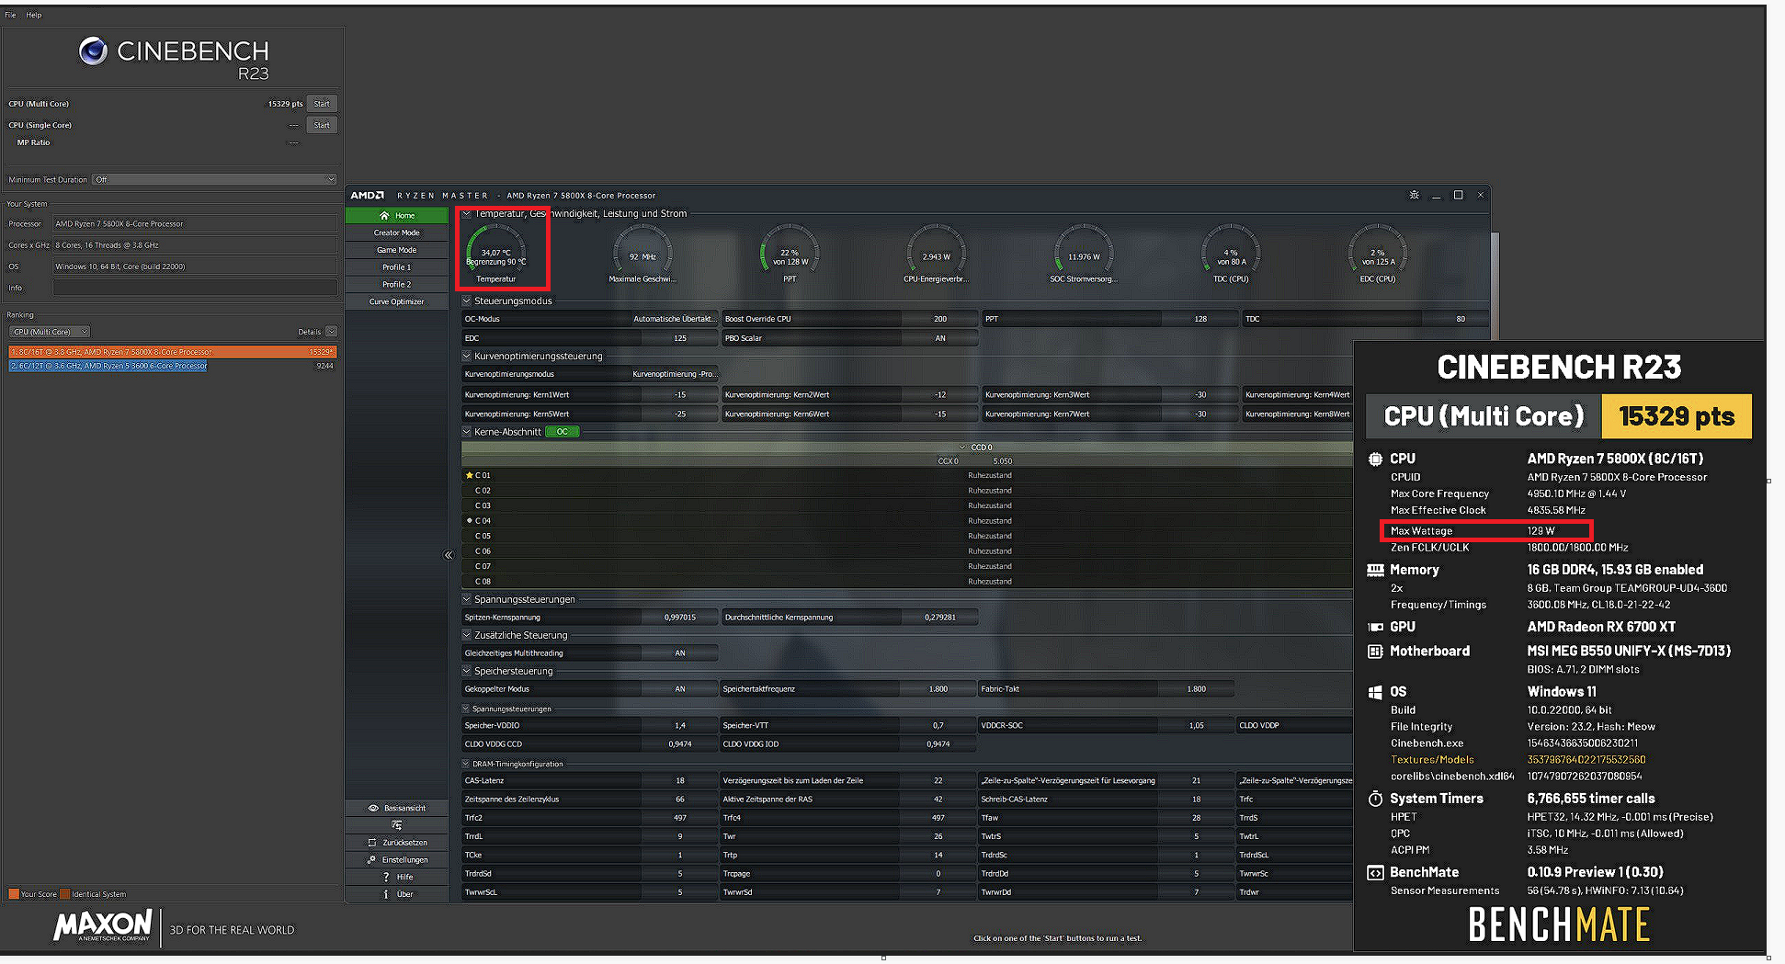Click the Memory icon in BenchMate panel
Screen dimensions: 1785x964
tap(1375, 570)
